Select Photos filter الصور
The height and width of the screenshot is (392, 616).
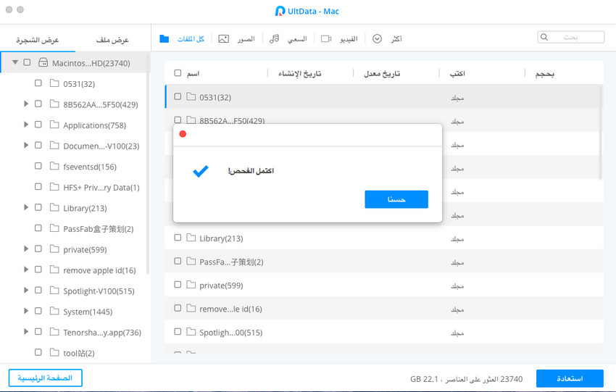pos(246,39)
